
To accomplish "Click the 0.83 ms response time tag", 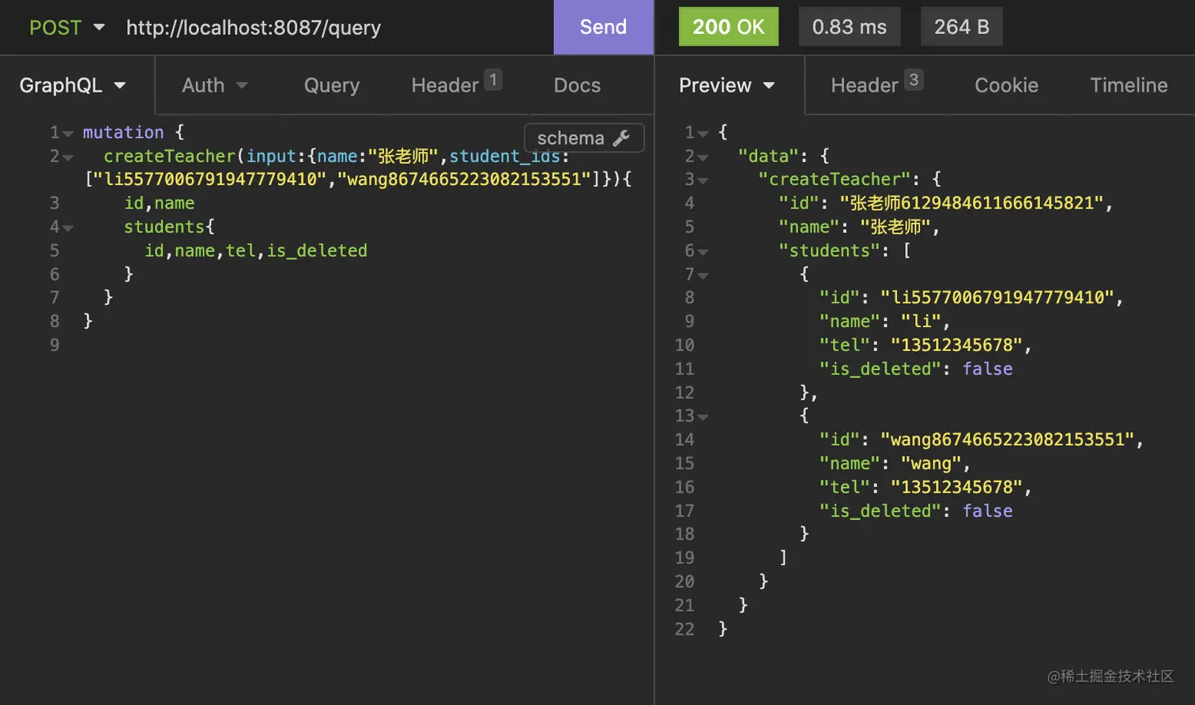I will point(850,27).
